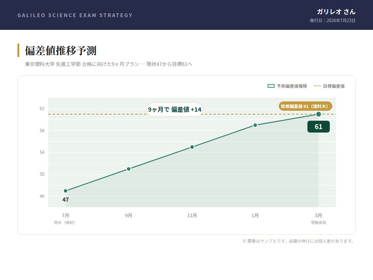Click the ※ 画像はサンプルです disclaimer note
373x280 pixels.
point(298,241)
